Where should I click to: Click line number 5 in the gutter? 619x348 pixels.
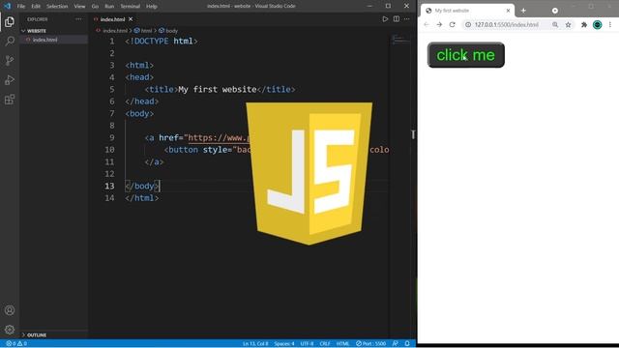tap(112, 89)
